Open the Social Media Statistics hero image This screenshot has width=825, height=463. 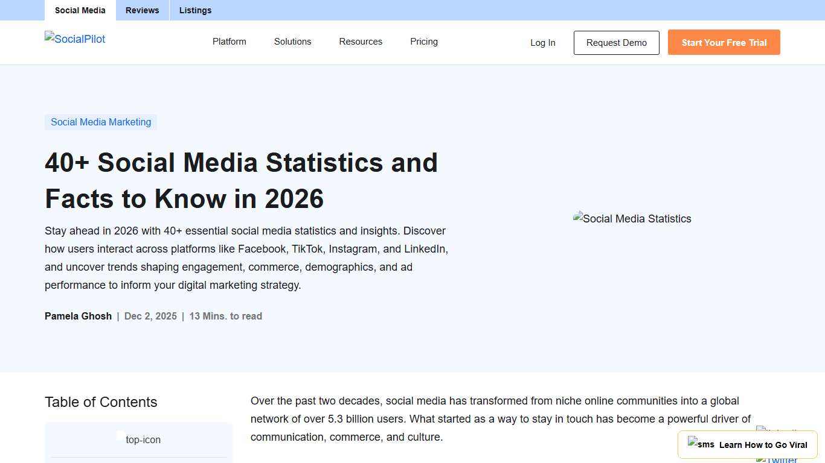click(x=632, y=219)
